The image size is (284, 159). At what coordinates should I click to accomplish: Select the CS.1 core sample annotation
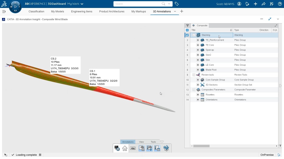pos(104,77)
